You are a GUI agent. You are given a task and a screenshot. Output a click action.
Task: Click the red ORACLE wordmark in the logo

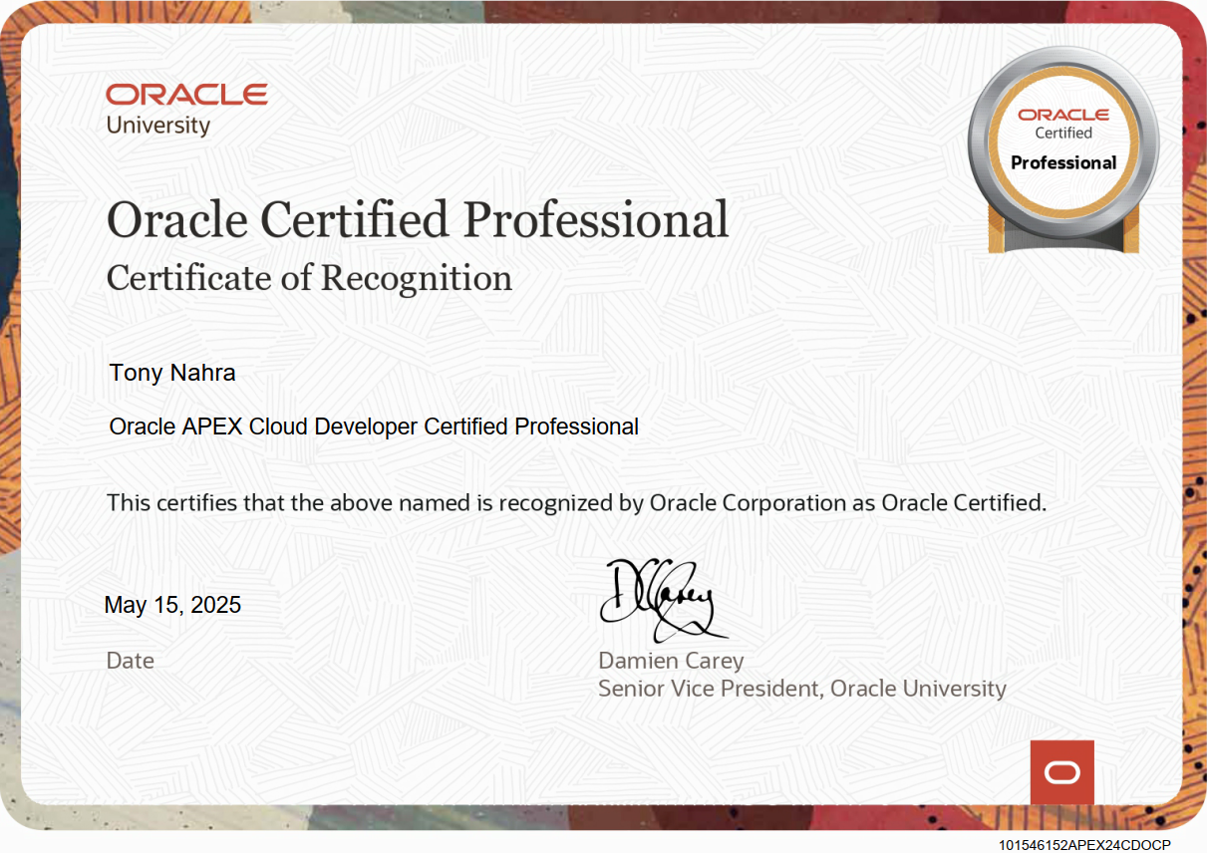click(186, 95)
